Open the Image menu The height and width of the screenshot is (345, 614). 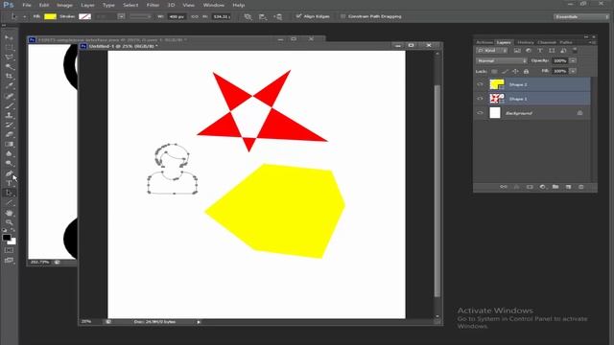point(64,5)
